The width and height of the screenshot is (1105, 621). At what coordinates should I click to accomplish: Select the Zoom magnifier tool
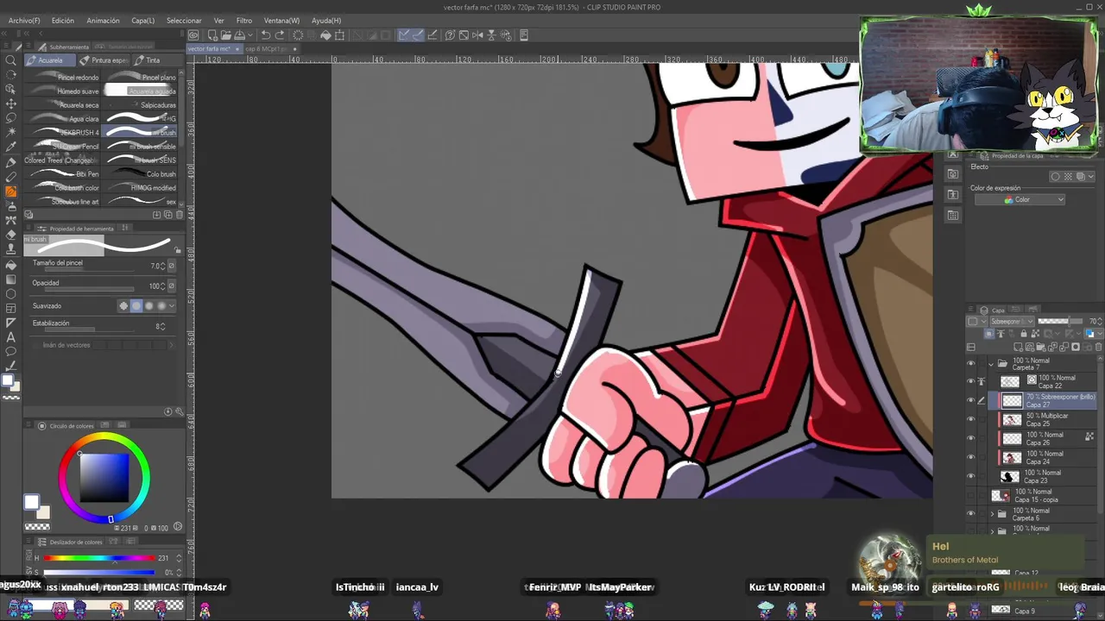pos(11,60)
